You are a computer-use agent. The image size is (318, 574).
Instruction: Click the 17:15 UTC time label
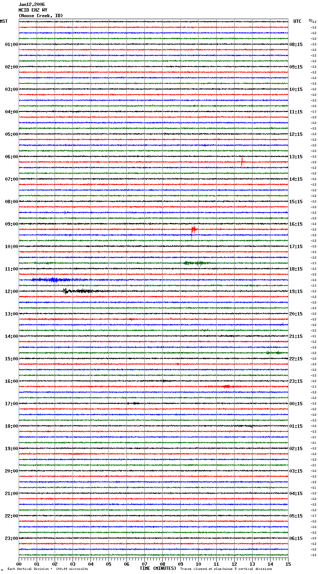pyautogui.click(x=296, y=247)
